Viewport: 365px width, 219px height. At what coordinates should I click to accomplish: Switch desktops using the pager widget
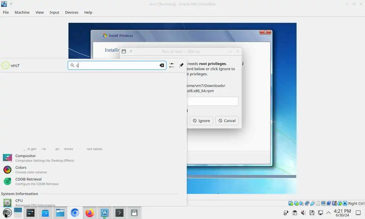(x=18, y=213)
